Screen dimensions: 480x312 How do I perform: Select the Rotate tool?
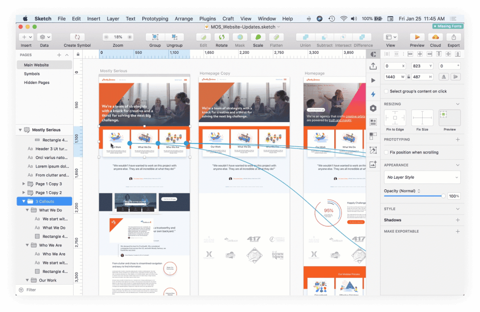click(x=222, y=37)
